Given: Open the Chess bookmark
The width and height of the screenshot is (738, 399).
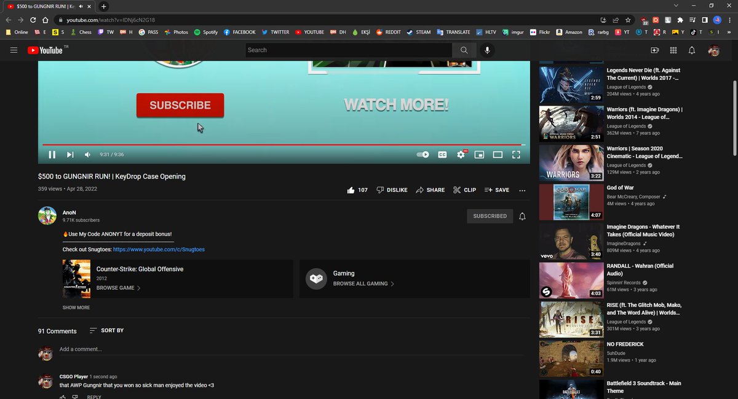Looking at the screenshot, I should click(x=81, y=32).
